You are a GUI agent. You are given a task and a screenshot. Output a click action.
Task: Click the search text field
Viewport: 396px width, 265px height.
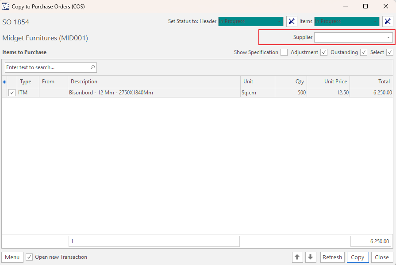pyautogui.click(x=51, y=67)
